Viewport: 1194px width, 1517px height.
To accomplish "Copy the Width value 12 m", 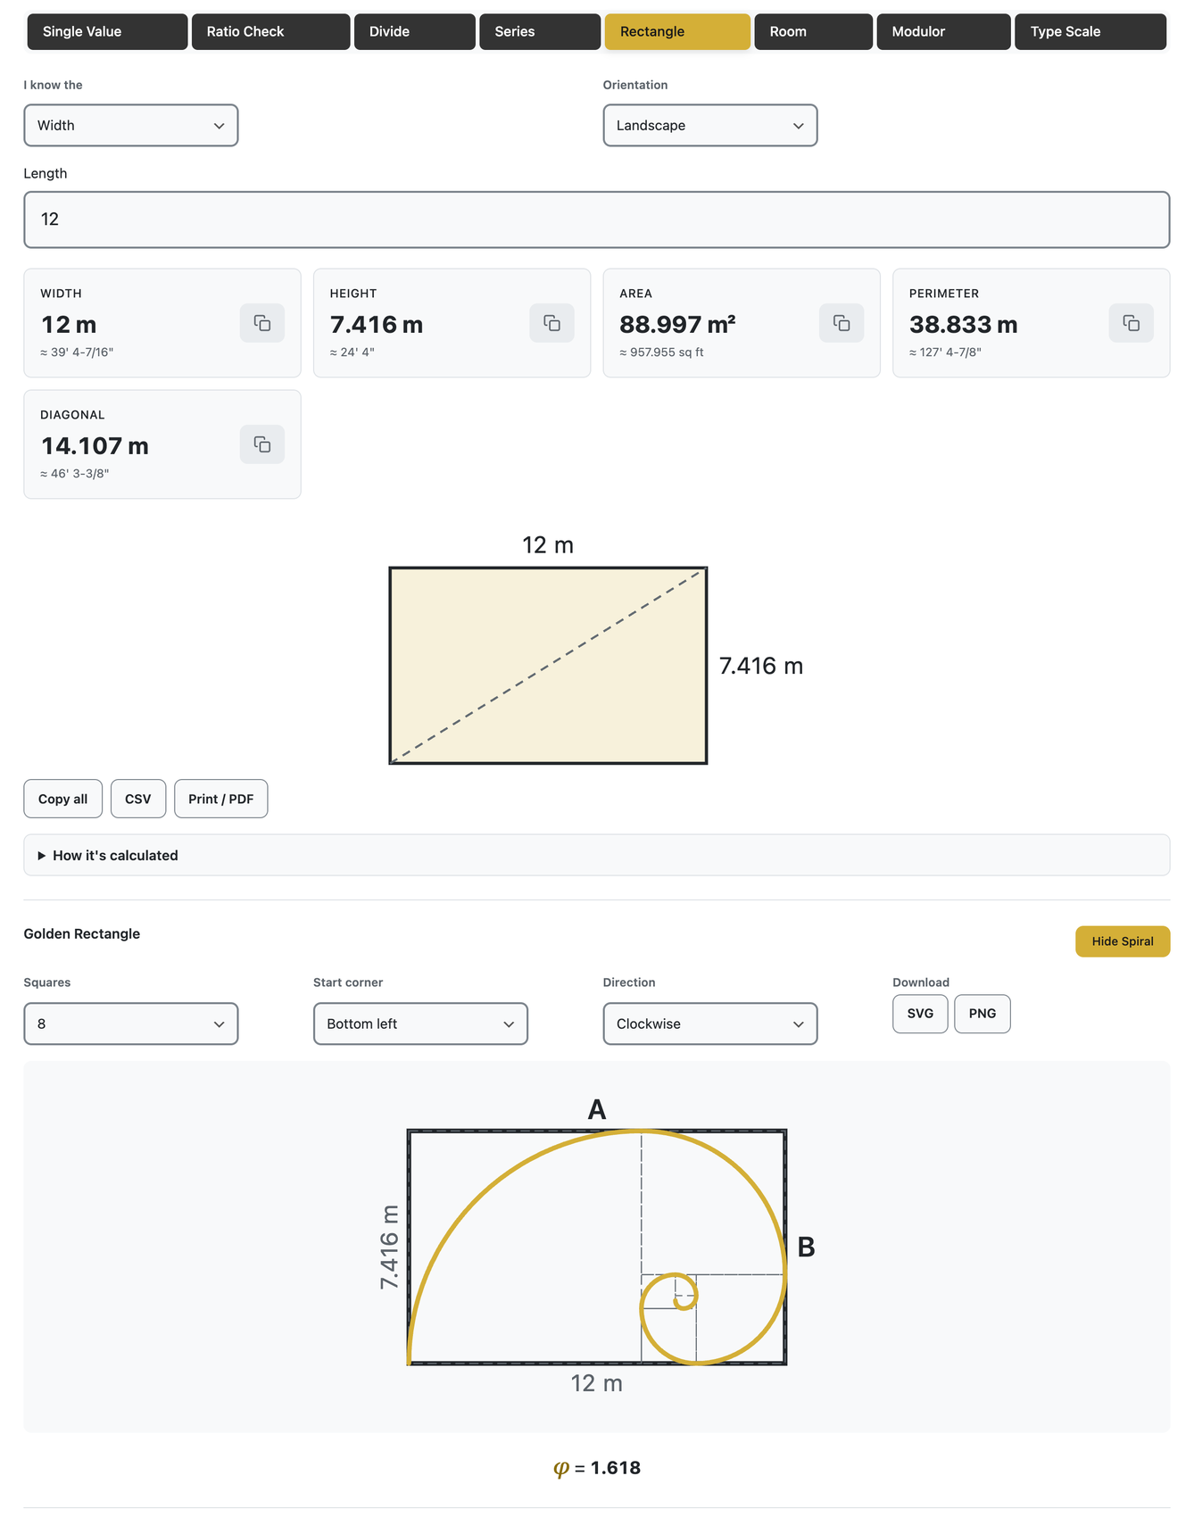I will click(x=262, y=323).
